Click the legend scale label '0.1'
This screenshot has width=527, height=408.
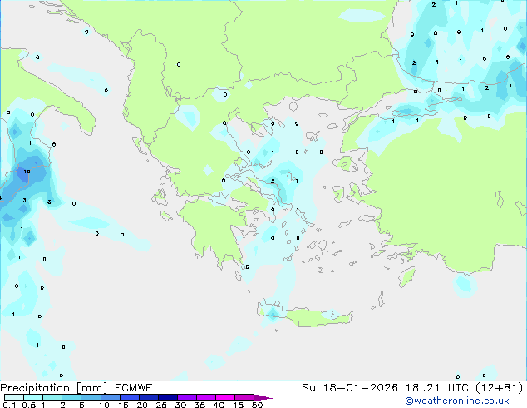click(x=9, y=405)
